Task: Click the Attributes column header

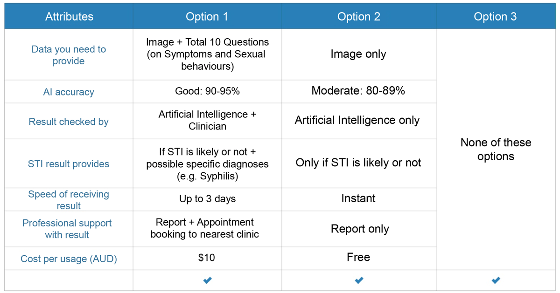Action: pos(69,17)
